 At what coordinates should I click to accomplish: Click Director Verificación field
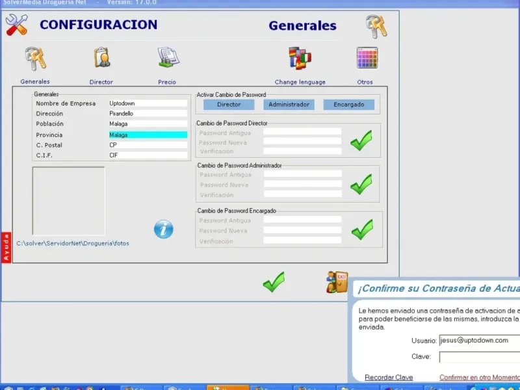(x=302, y=151)
